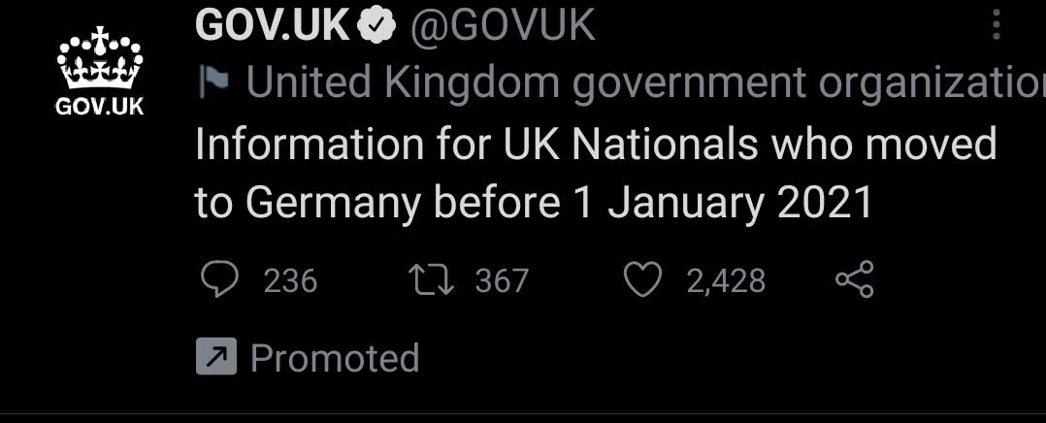Click the 2,428 likes count
The height and width of the screenshot is (423, 1046).
pos(727,281)
